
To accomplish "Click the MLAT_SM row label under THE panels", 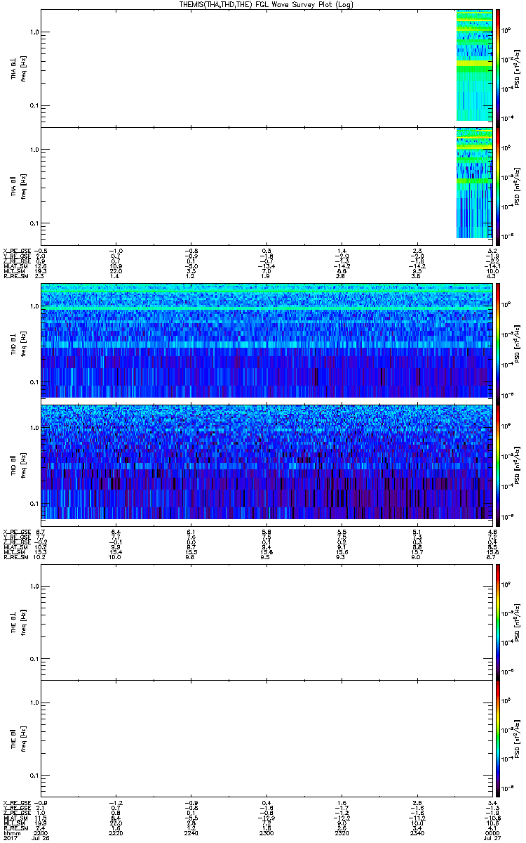I will pos(15,819).
